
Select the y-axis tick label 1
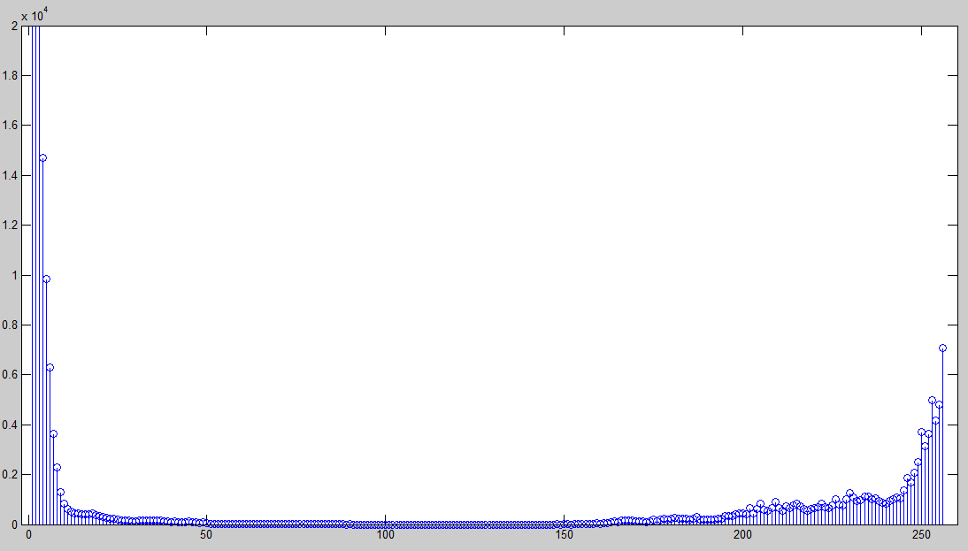pos(14,275)
